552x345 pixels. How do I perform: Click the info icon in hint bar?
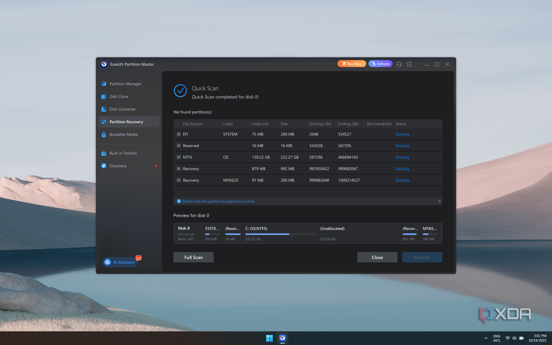tap(179, 201)
